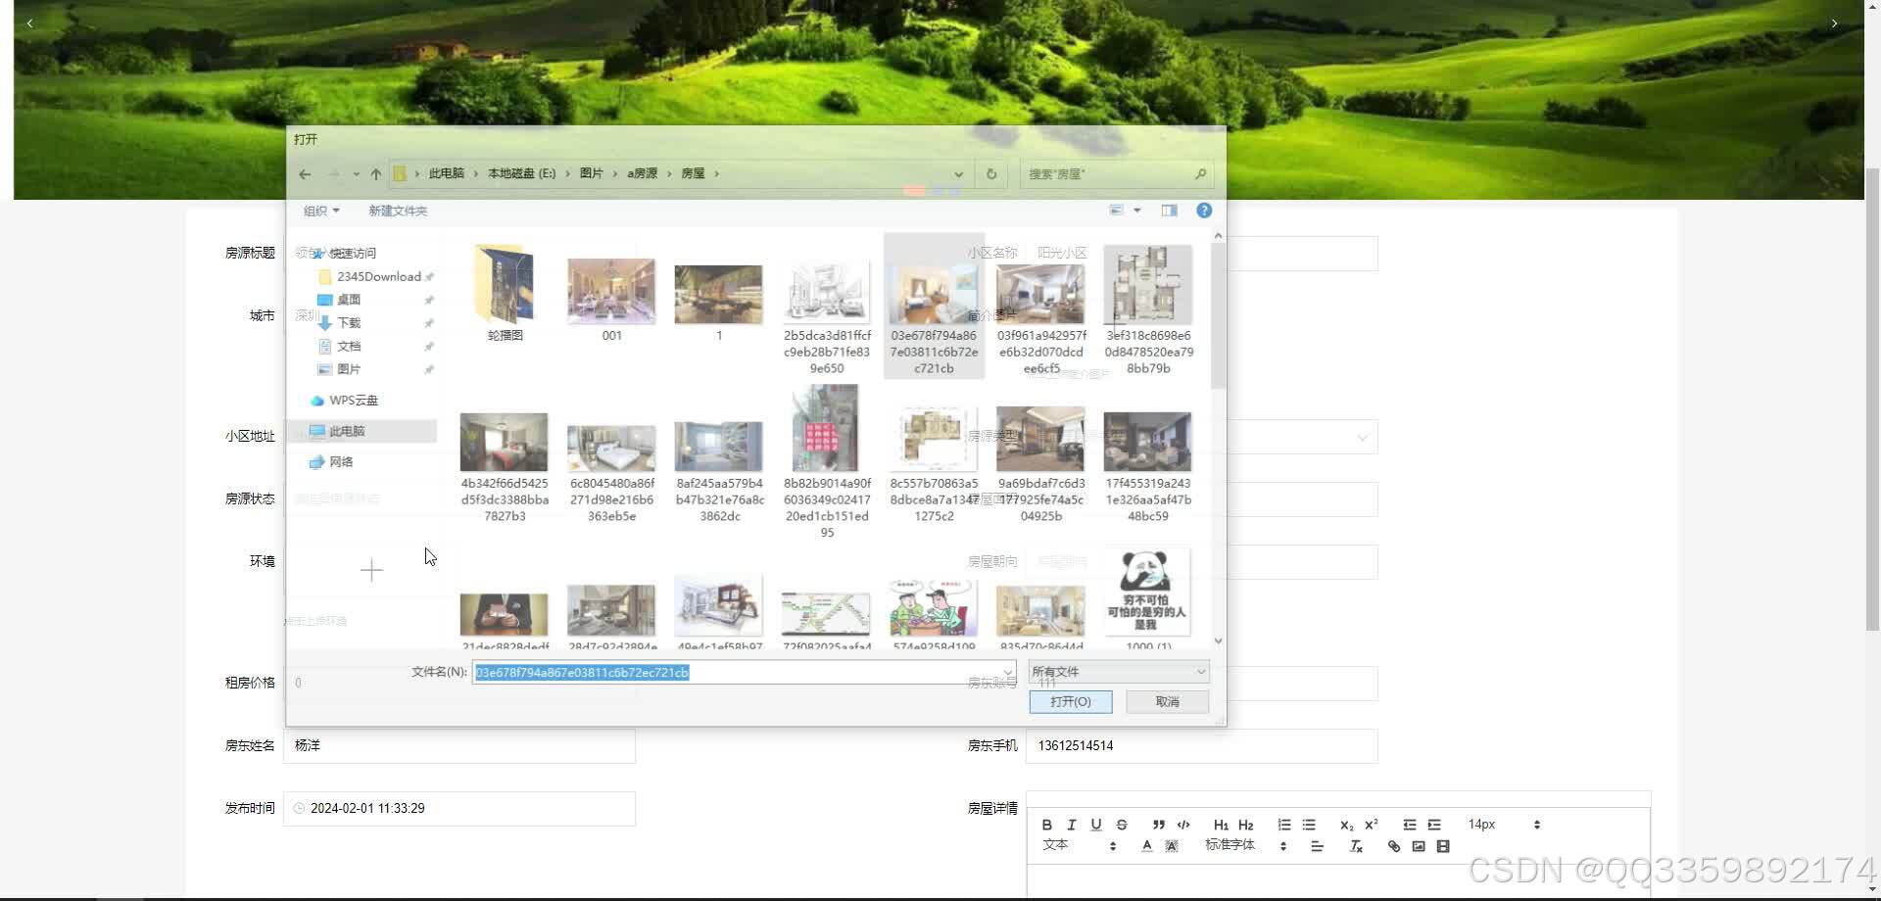
Task: Open the 文本 paragraph style dropdown
Action: (x=1079, y=845)
